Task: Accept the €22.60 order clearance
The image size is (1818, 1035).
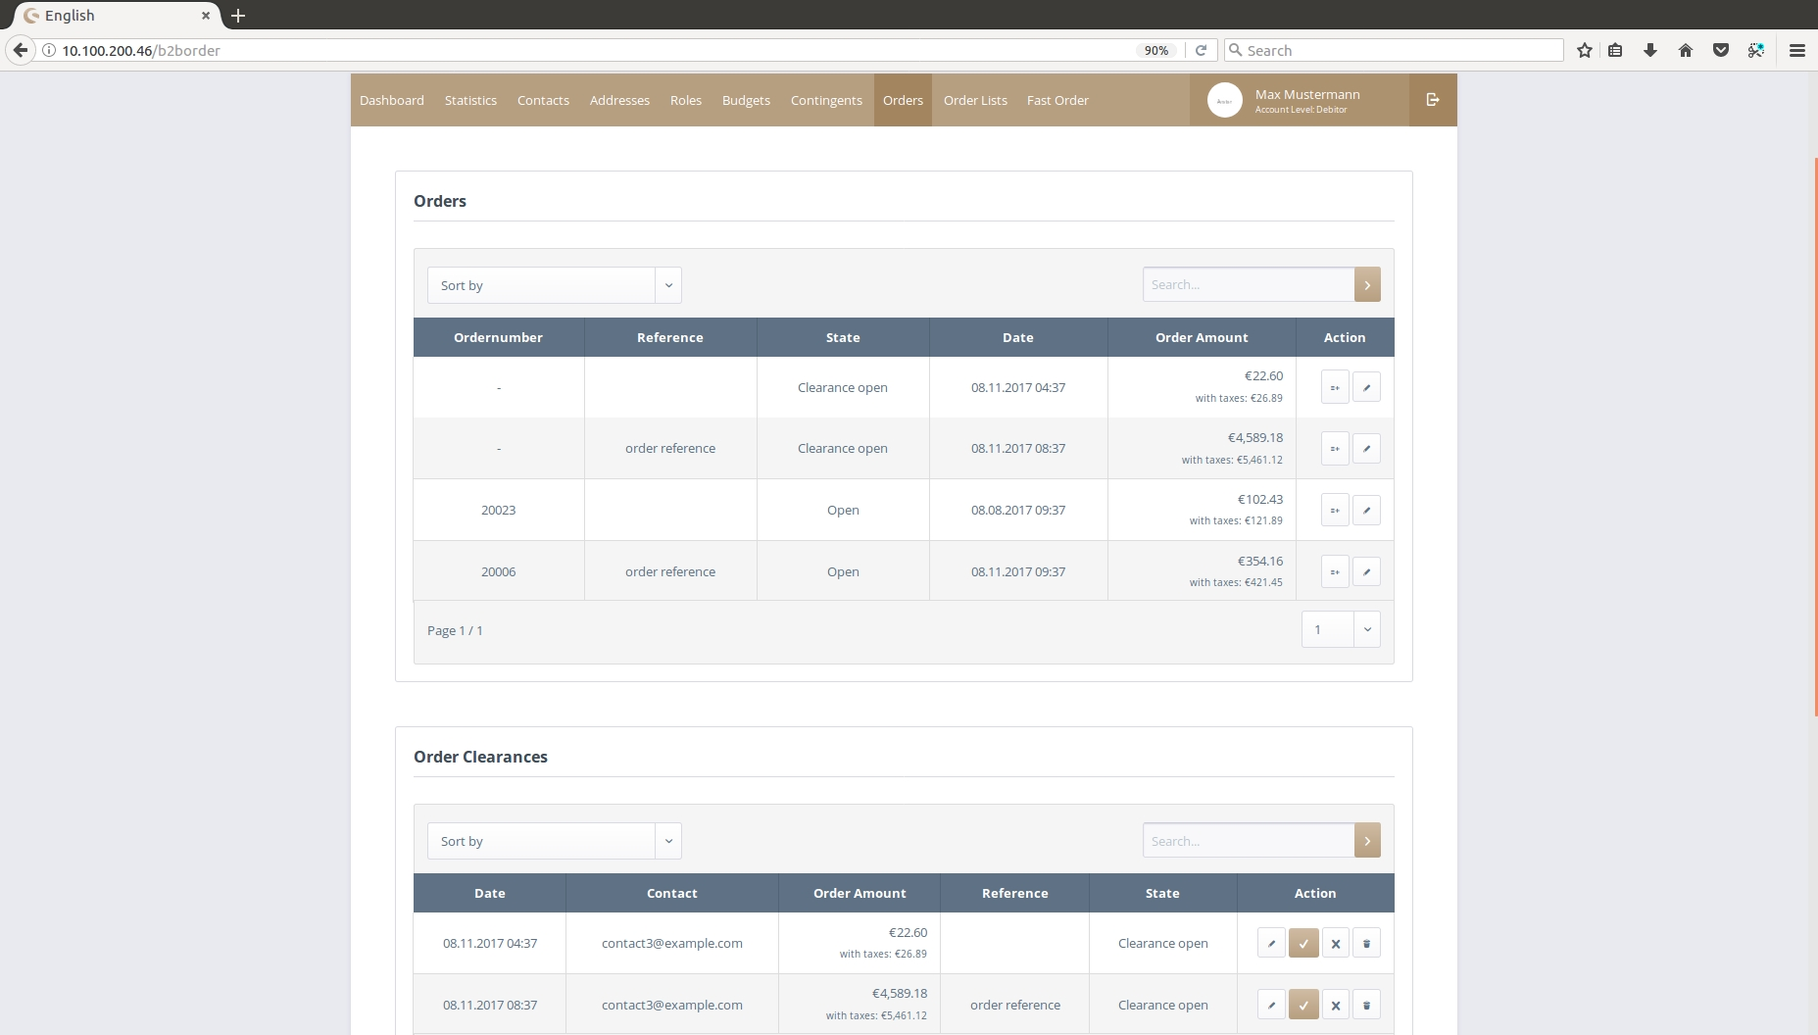Action: (x=1302, y=943)
